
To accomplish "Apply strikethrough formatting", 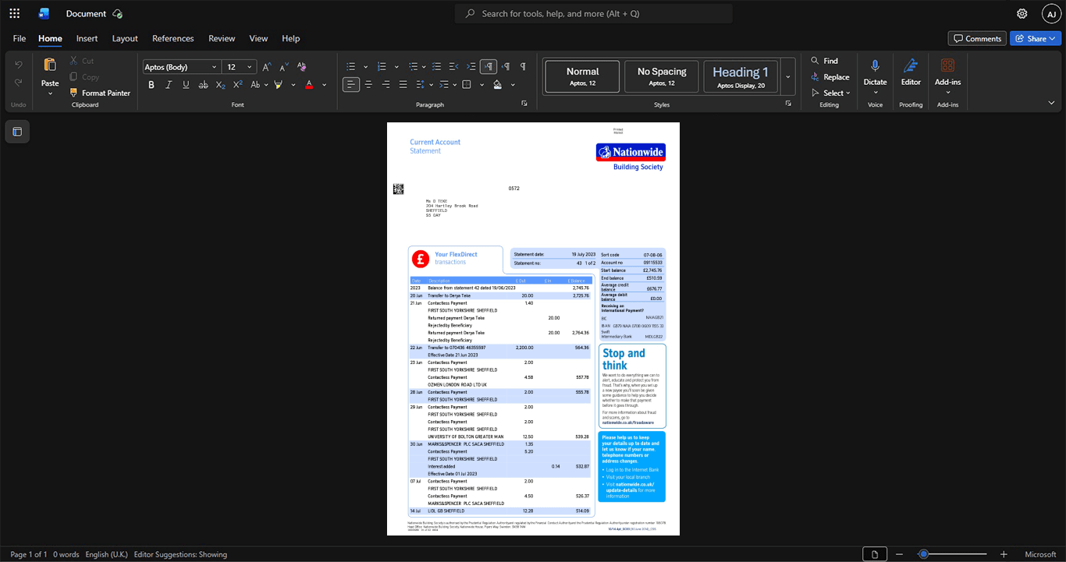I will point(203,84).
